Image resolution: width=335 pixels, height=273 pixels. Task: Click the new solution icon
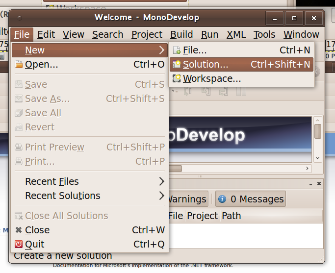pyautogui.click(x=177, y=64)
